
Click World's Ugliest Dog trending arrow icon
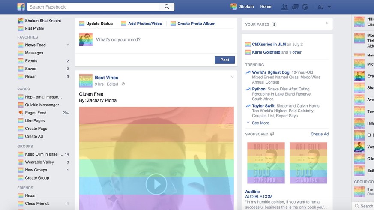248,72
